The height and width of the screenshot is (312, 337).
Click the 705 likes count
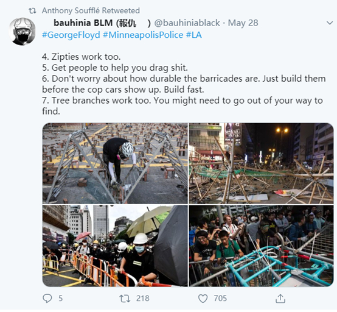click(220, 299)
